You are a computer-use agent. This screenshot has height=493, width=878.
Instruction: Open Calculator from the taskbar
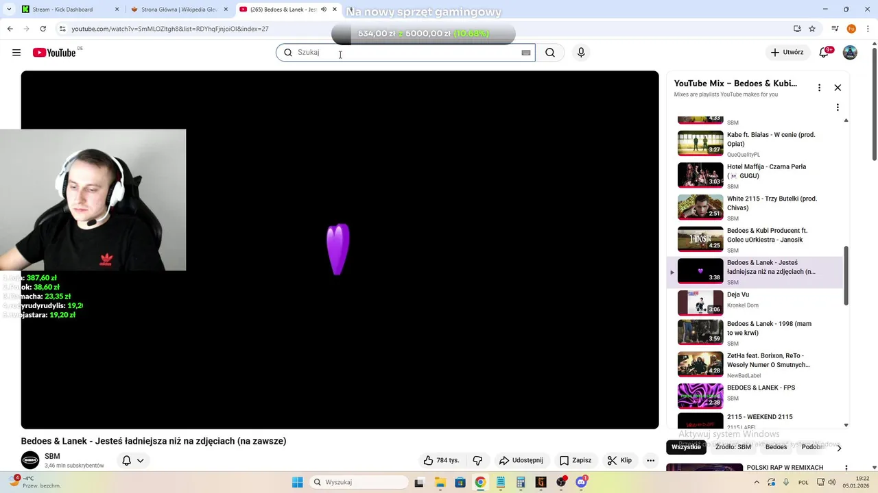pyautogui.click(x=521, y=482)
